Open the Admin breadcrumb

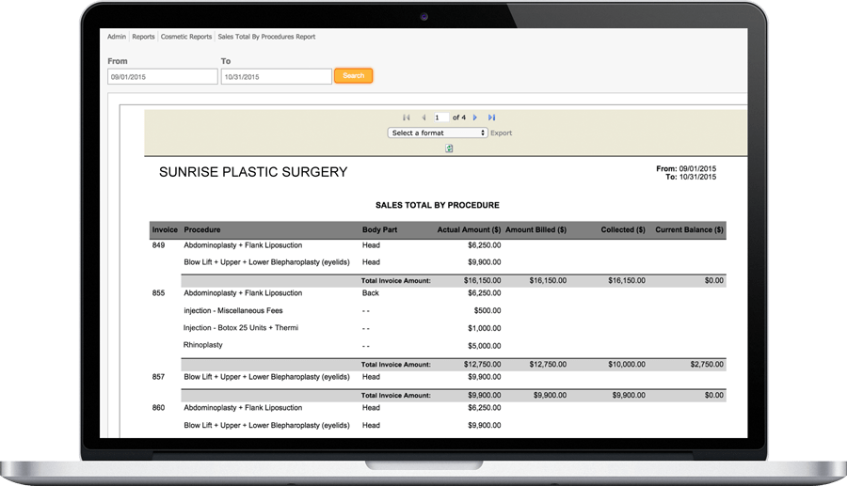coord(116,37)
